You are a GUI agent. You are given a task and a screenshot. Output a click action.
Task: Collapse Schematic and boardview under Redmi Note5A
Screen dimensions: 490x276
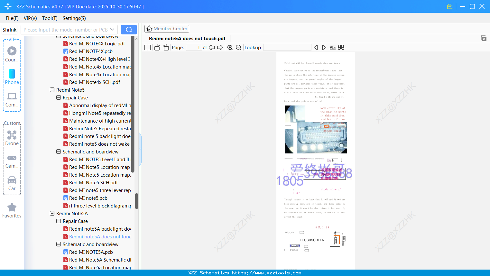(59, 244)
